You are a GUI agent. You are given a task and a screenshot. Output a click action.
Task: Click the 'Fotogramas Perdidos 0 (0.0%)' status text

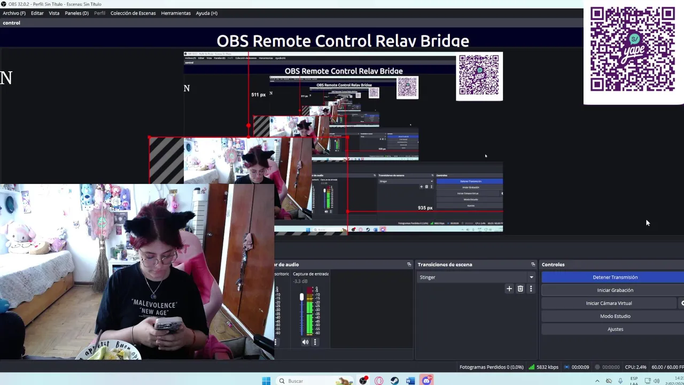(491, 367)
